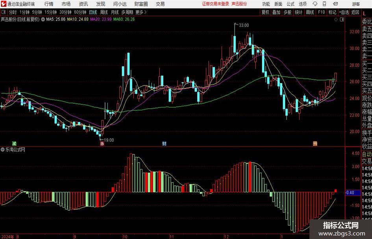Image resolution: width=372 pixels, height=239 pixels.
Task: Open the 行情 menu
Action: pyautogui.click(x=49, y=4)
